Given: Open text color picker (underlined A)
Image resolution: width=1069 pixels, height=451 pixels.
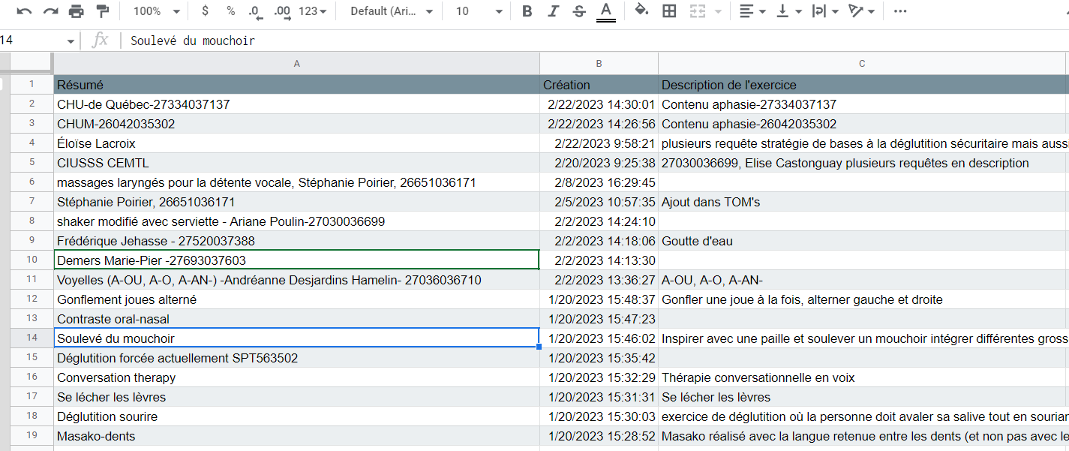Looking at the screenshot, I should pos(605,11).
